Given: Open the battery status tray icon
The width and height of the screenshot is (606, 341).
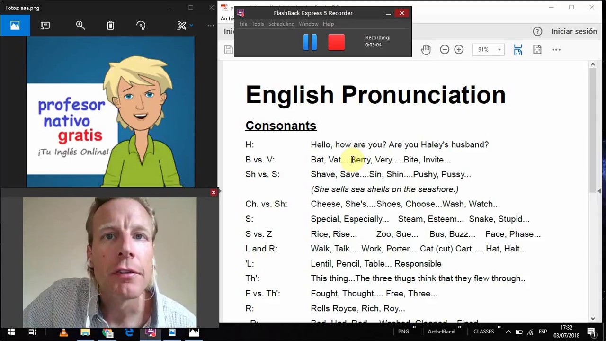Looking at the screenshot, I should [x=519, y=332].
